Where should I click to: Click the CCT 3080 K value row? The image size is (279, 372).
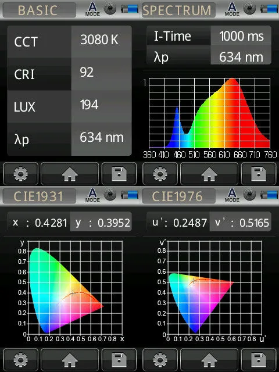(x=70, y=41)
